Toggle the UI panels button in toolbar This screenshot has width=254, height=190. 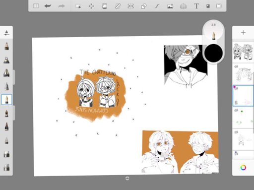click(36, 6)
